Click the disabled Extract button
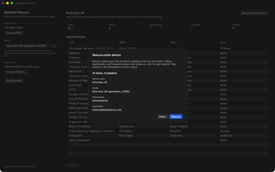Image resolution: width=275 pixels, height=172 pixels. point(72,165)
